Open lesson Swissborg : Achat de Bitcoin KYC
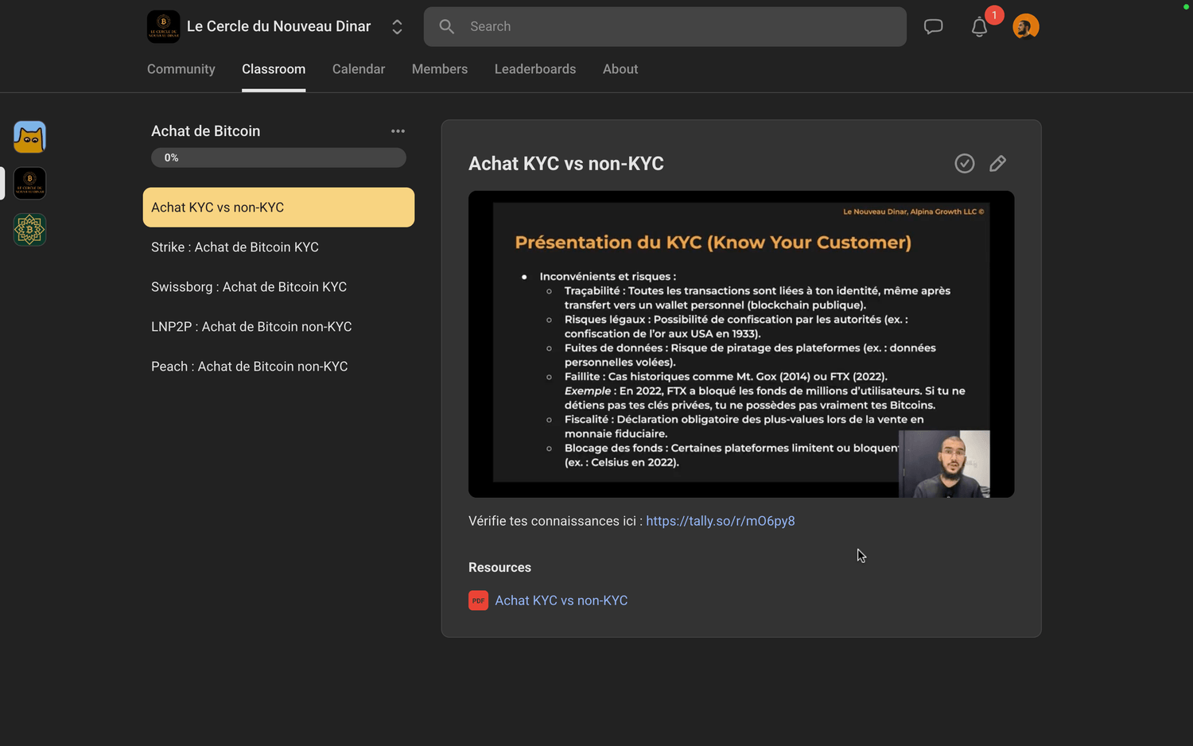 278,287
